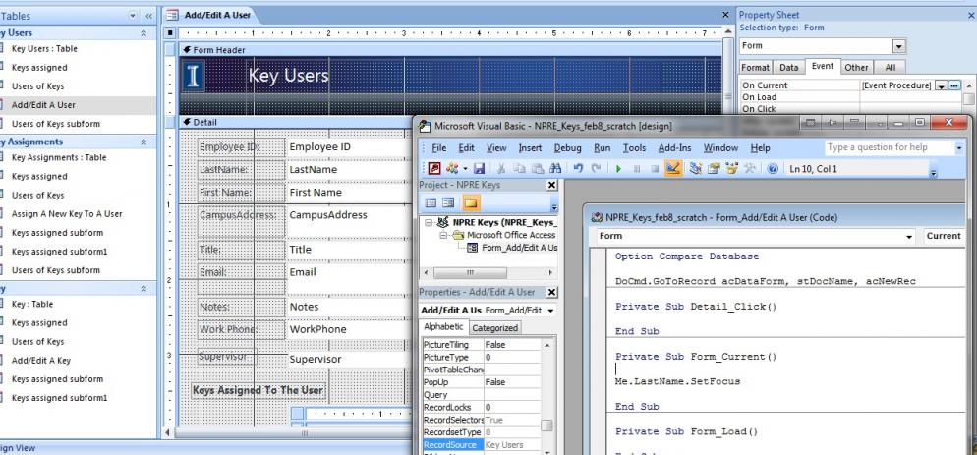Open the Debug menu
The width and height of the screenshot is (977, 455).
[x=568, y=148]
